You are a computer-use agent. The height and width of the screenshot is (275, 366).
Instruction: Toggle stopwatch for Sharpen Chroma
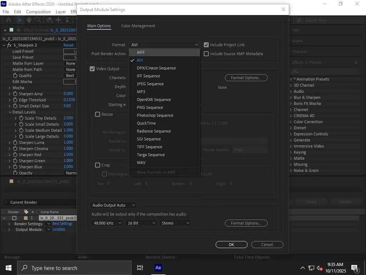click(15, 149)
